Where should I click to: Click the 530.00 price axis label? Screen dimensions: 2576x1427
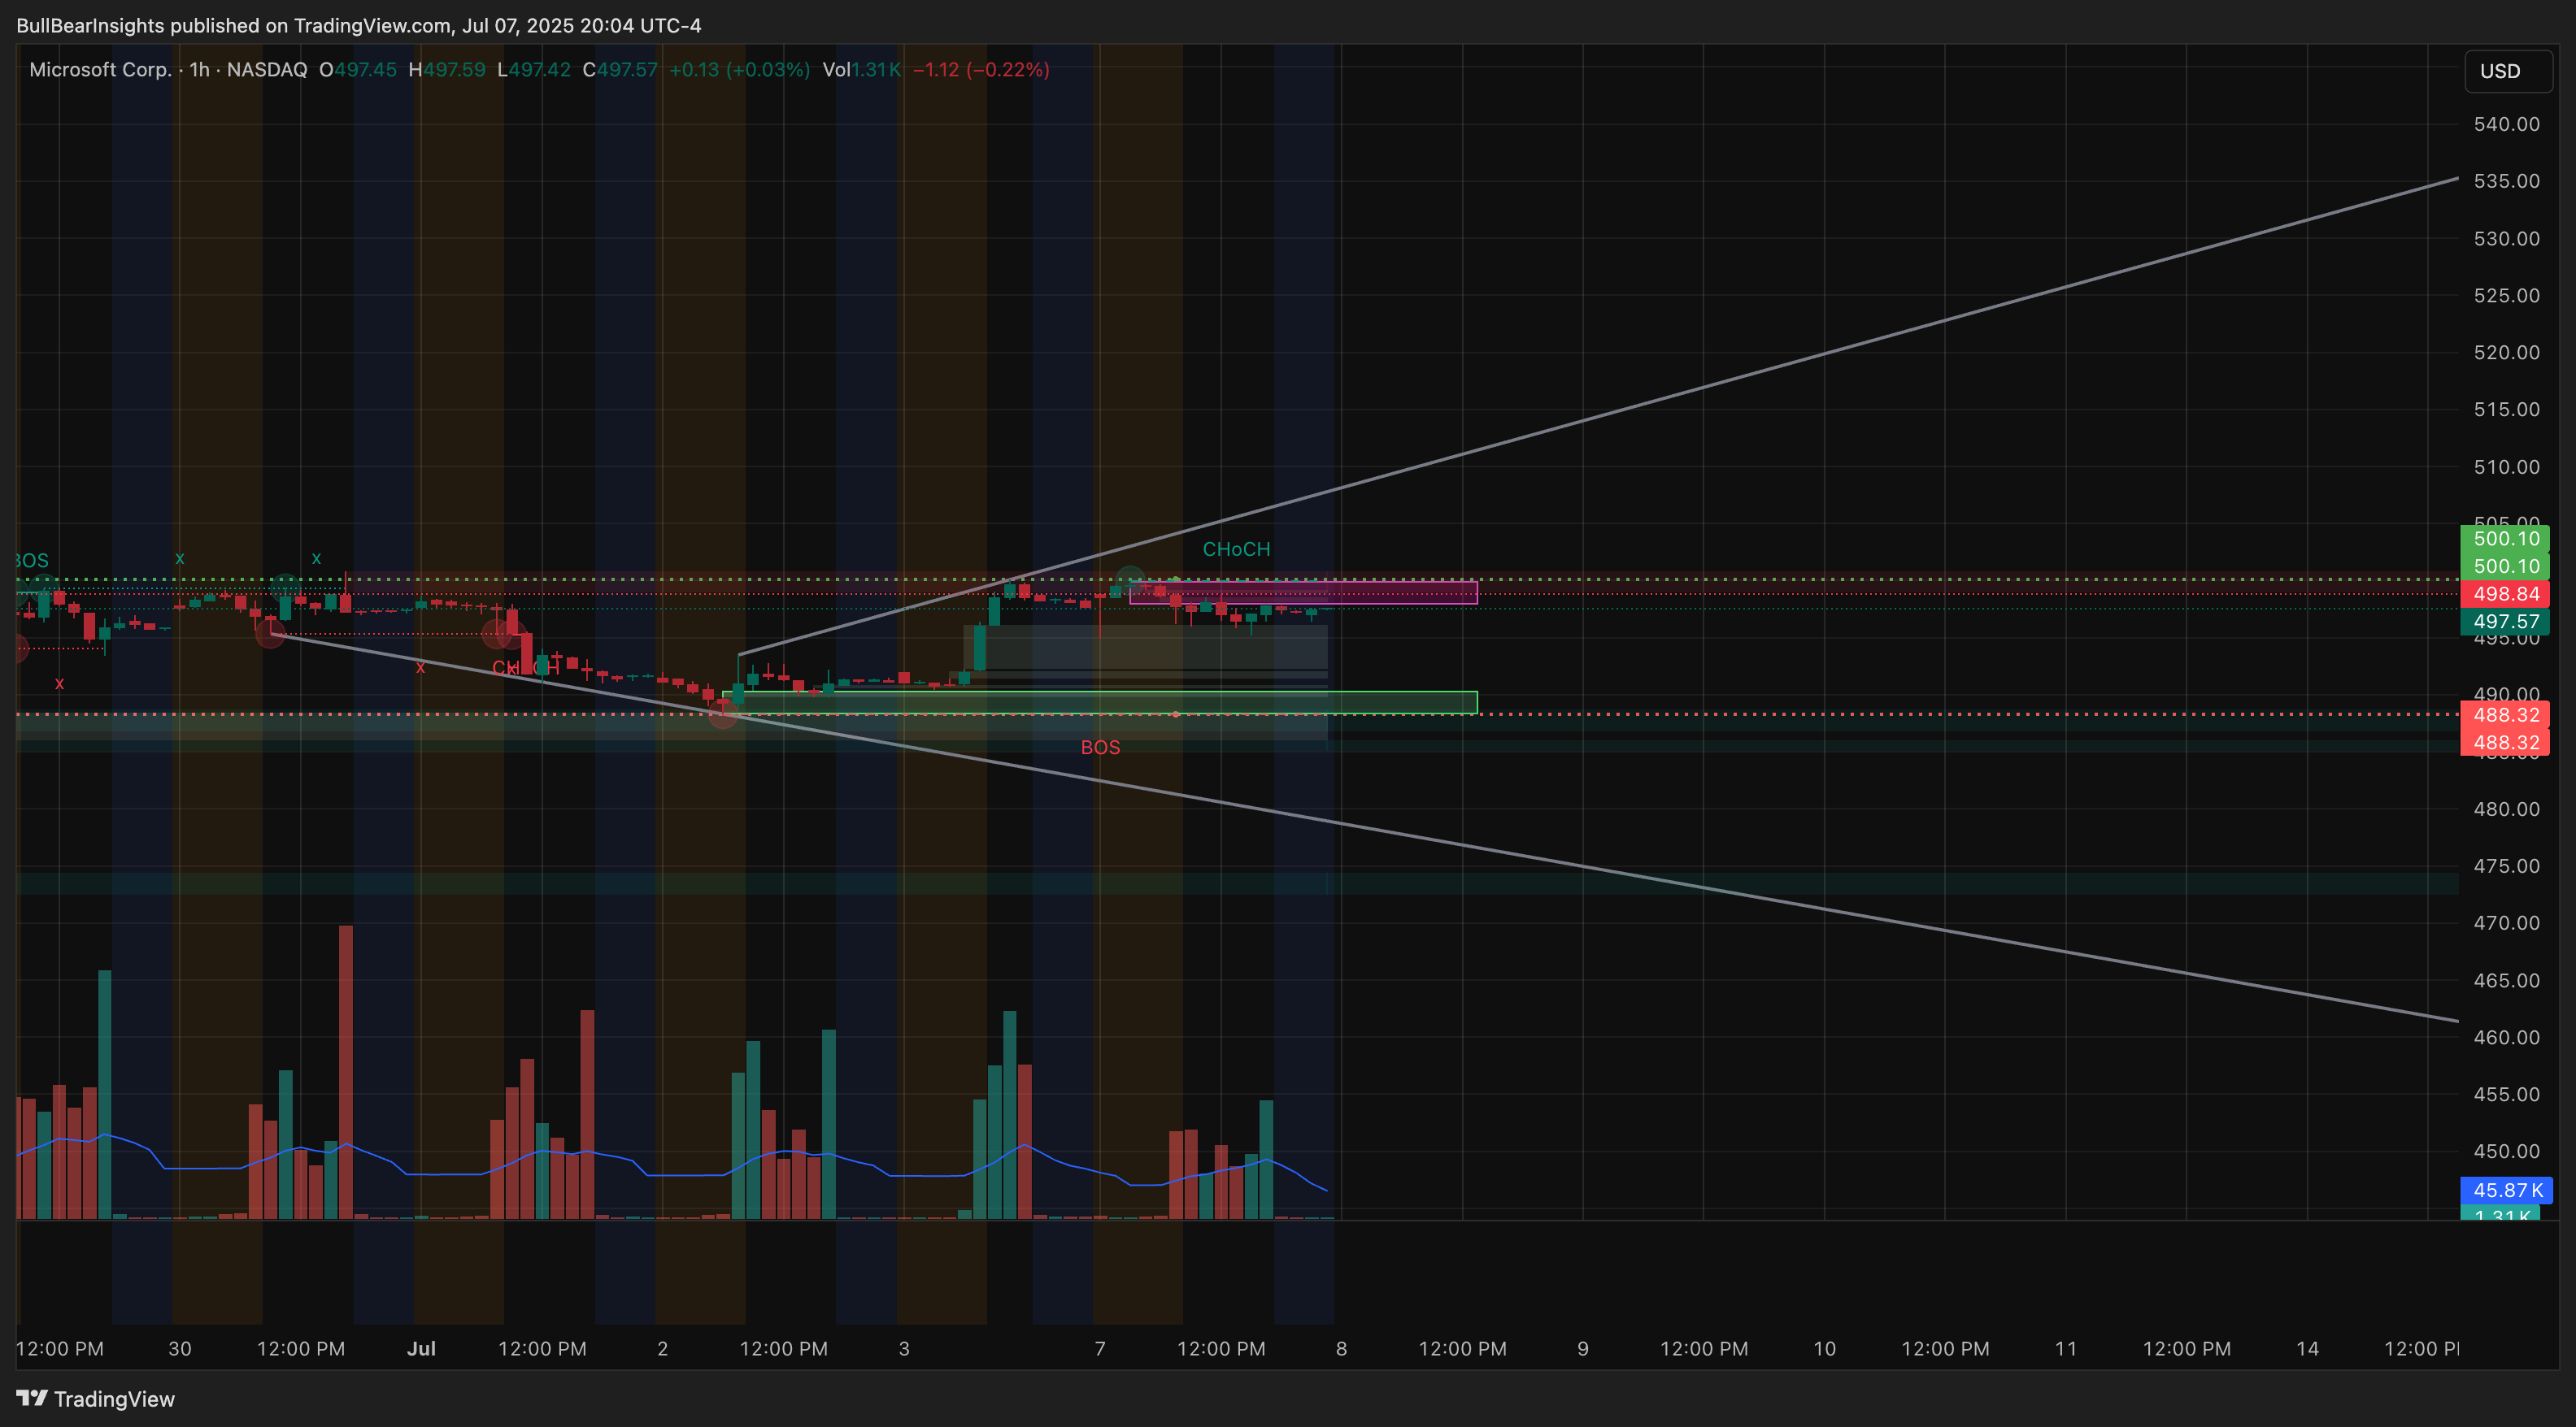coord(2506,238)
